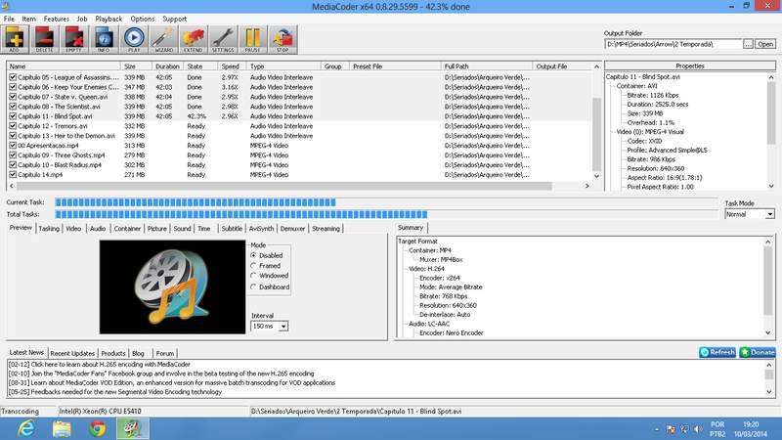Select the Dashboard preview mode
The width and height of the screenshot is (782, 440).
[254, 286]
